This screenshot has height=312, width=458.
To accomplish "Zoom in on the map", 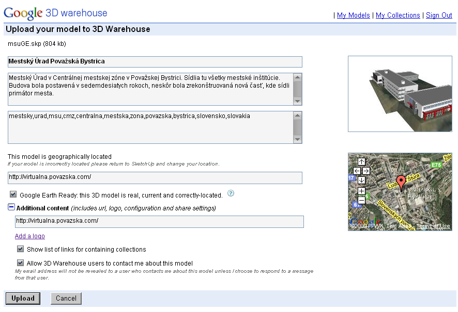I will tap(361, 191).
